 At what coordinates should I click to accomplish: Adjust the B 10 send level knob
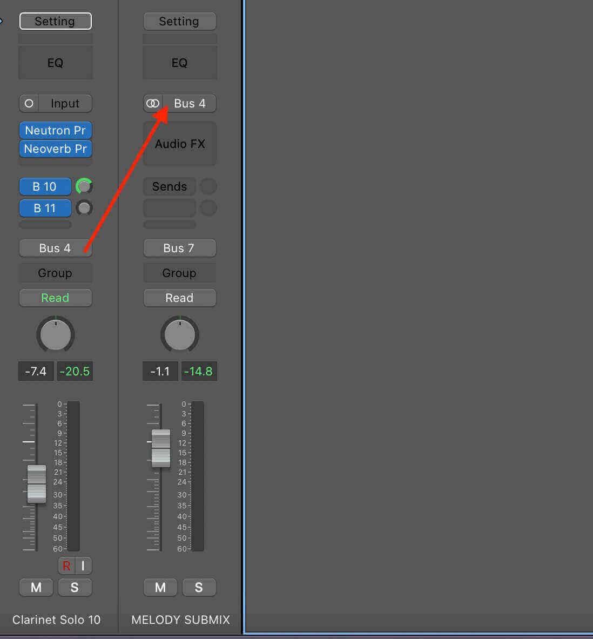pyautogui.click(x=84, y=187)
